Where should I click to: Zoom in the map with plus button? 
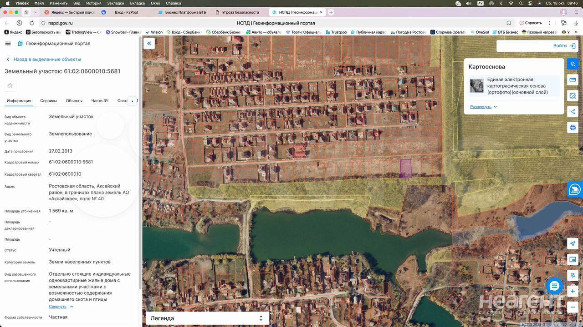point(573,291)
